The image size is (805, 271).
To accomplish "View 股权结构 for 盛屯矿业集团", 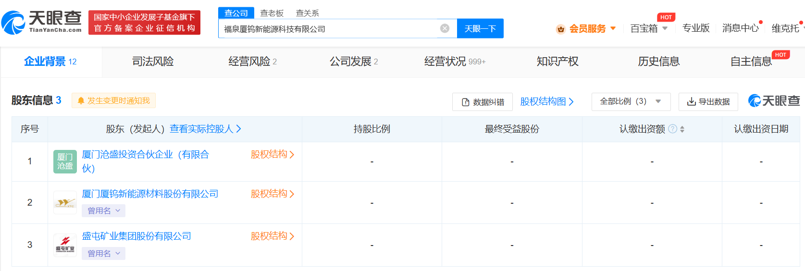I will (x=272, y=236).
